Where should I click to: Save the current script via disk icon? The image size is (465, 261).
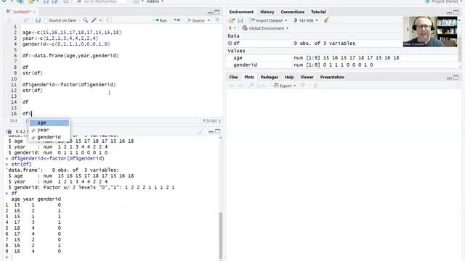pos(38,20)
